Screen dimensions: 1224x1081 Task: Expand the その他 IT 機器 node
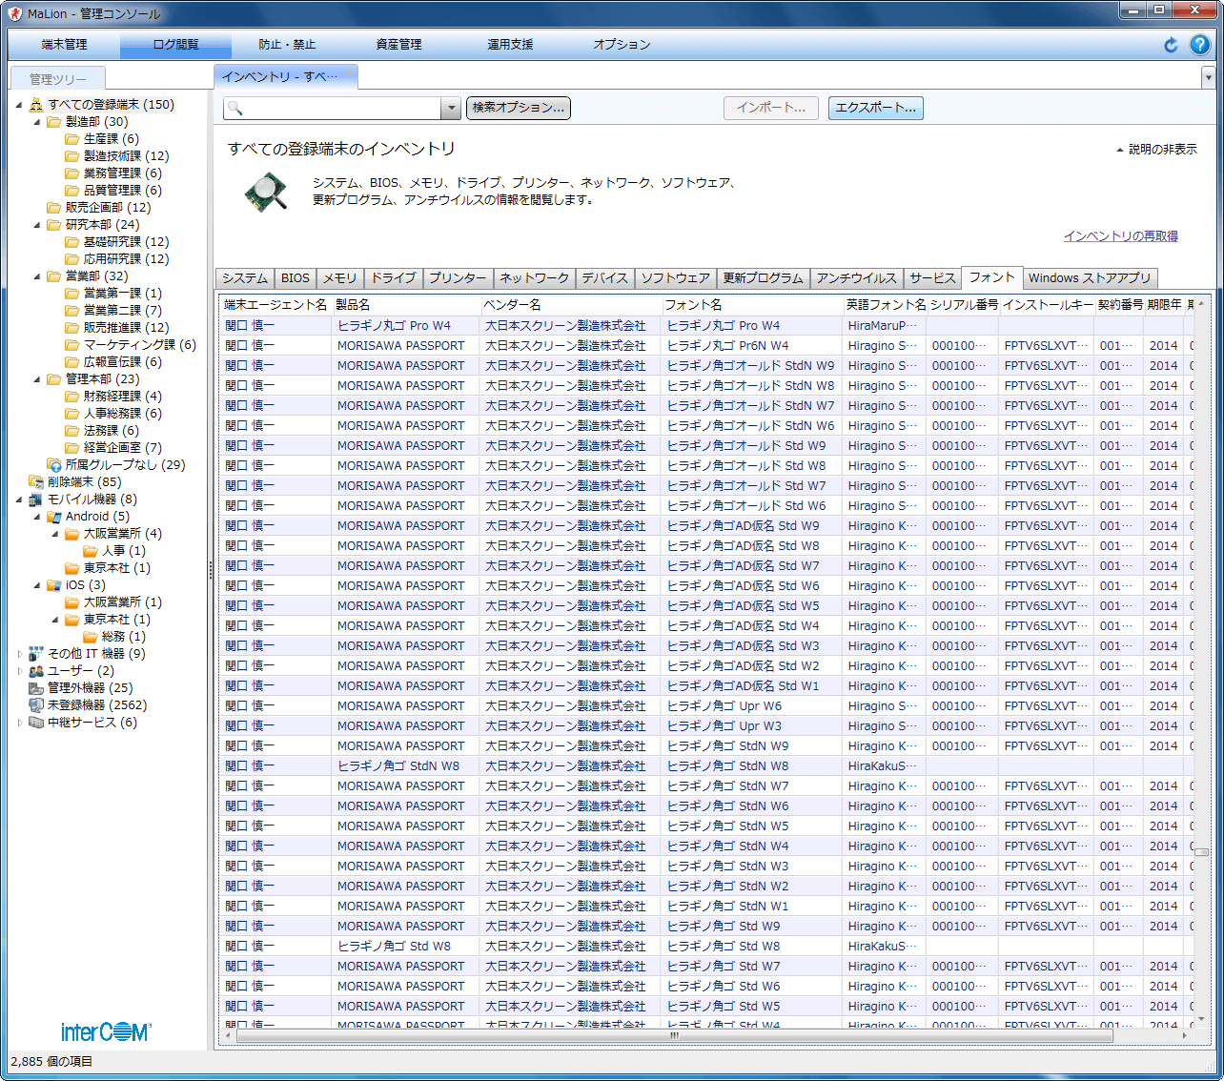click(20, 654)
